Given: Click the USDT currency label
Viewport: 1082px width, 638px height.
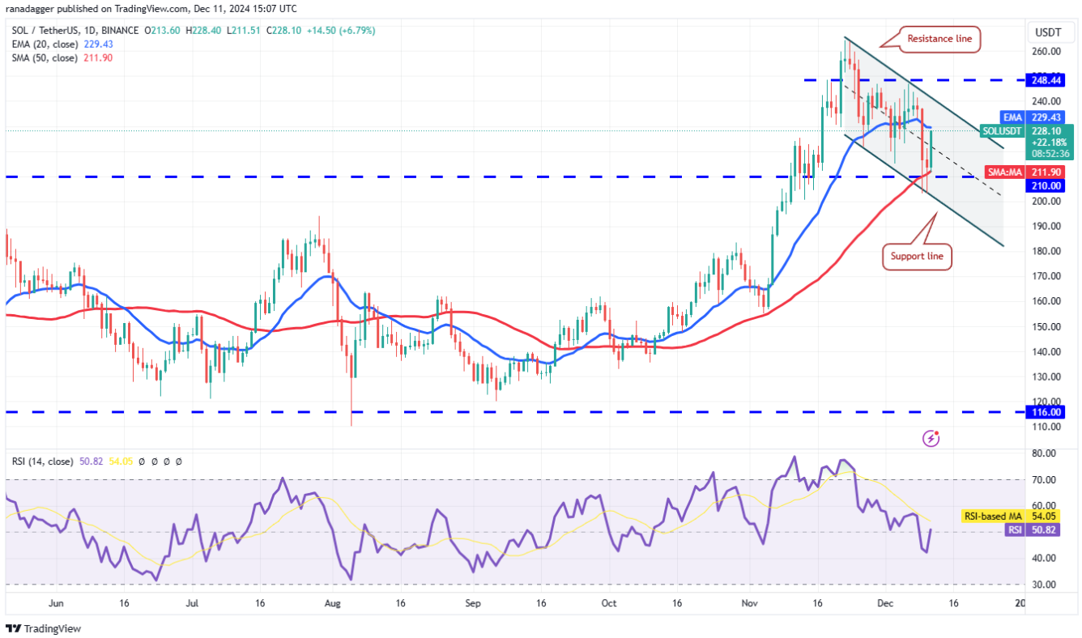Looking at the screenshot, I should (x=1049, y=33).
